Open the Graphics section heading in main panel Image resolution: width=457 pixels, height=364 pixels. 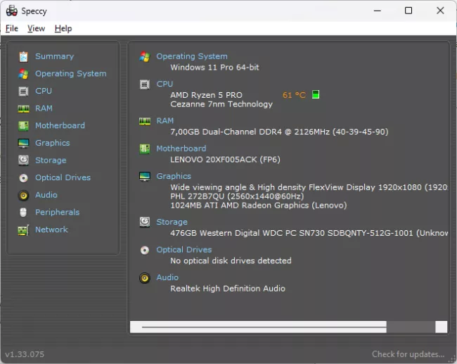(174, 176)
